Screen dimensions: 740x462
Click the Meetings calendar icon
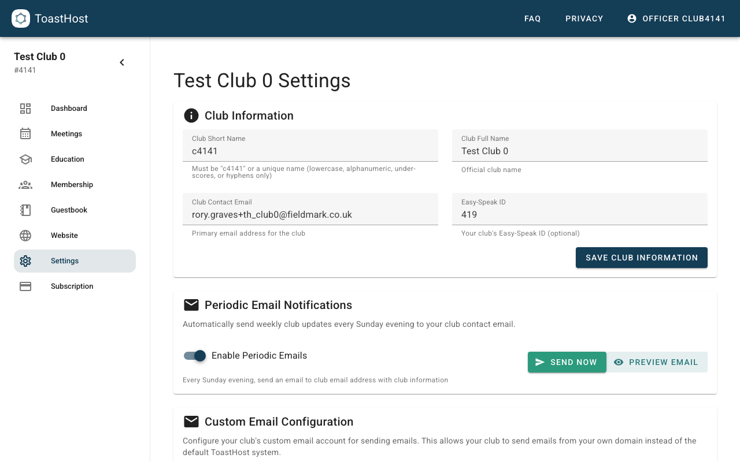(25, 134)
